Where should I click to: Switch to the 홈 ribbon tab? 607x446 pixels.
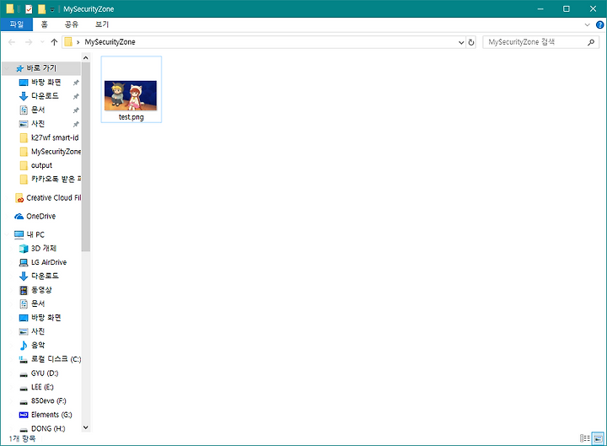pos(45,24)
